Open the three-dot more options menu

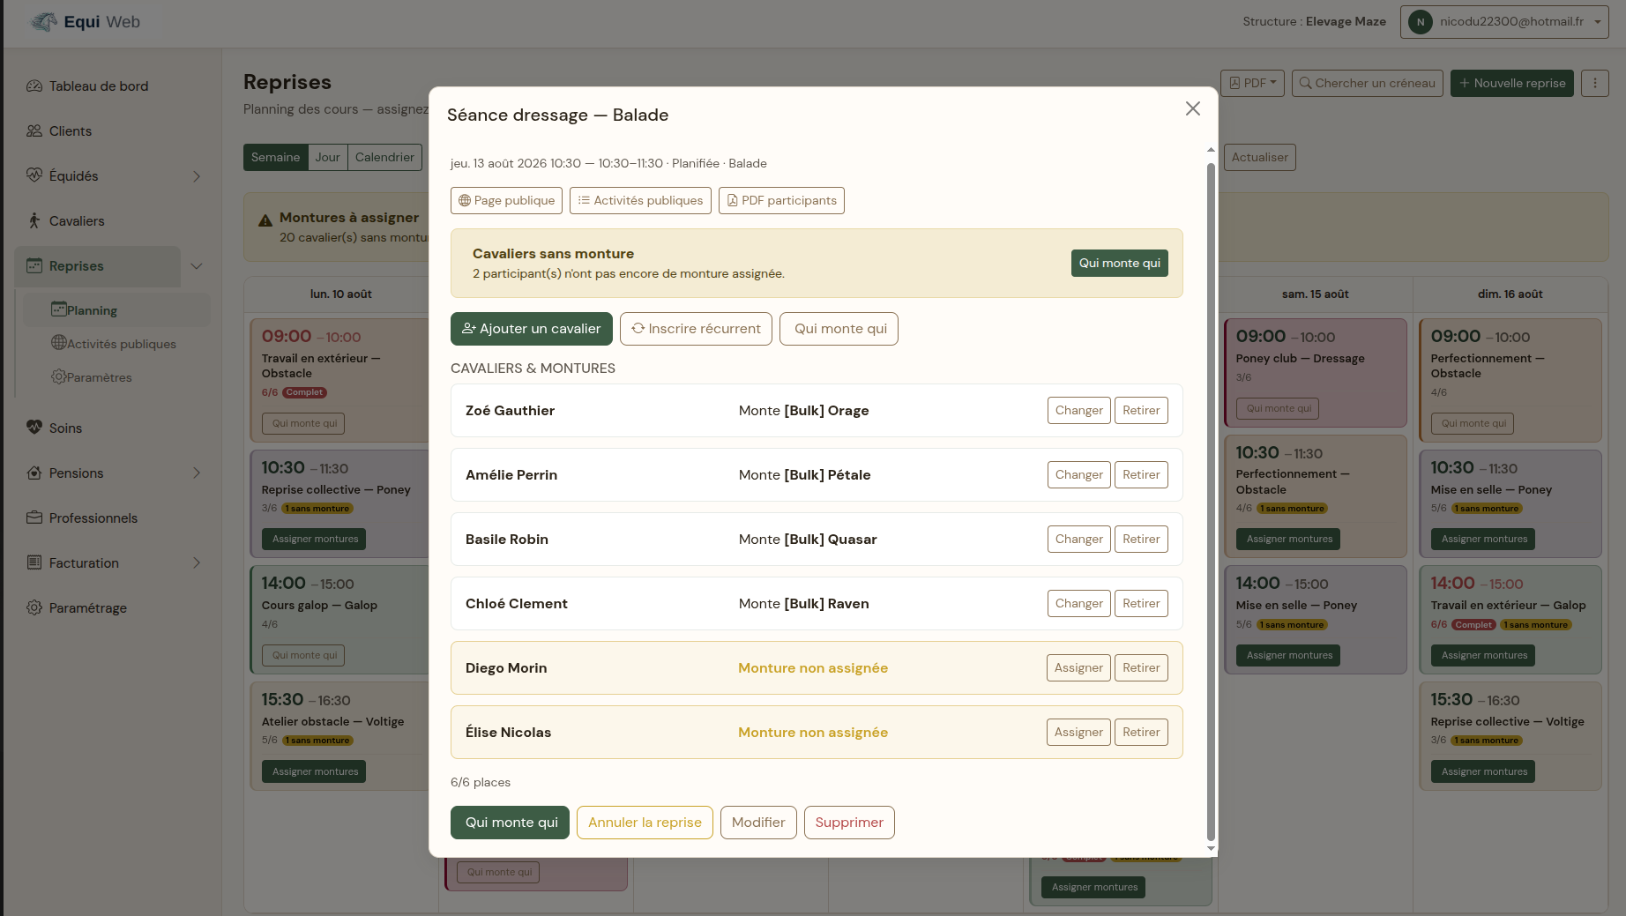pos(1594,83)
